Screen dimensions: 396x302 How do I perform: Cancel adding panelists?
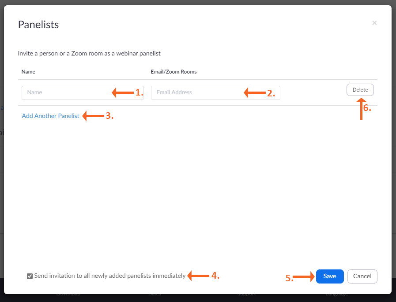[362, 276]
